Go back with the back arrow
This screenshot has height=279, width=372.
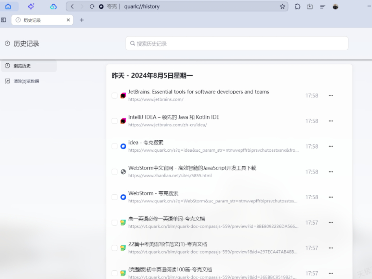click(72, 7)
